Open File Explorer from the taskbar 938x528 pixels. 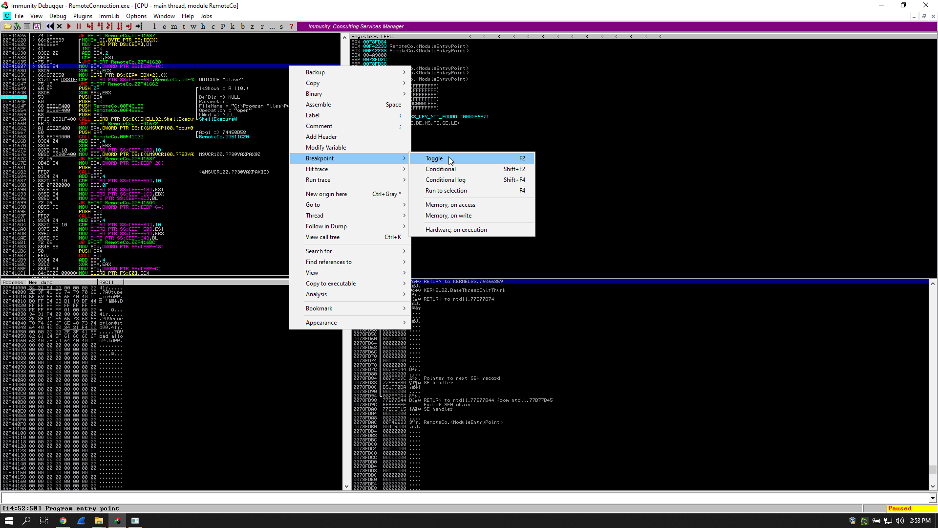point(99,521)
